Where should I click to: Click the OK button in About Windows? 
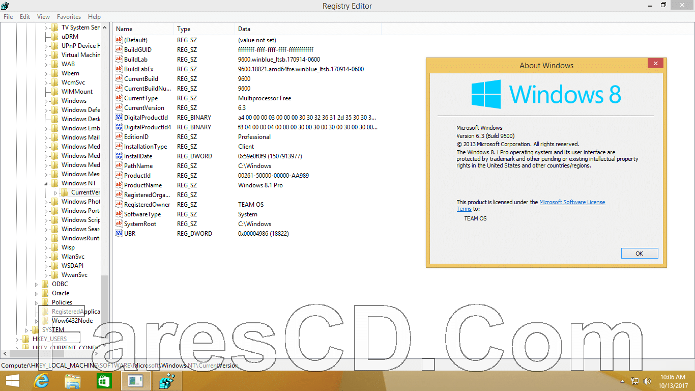click(640, 254)
